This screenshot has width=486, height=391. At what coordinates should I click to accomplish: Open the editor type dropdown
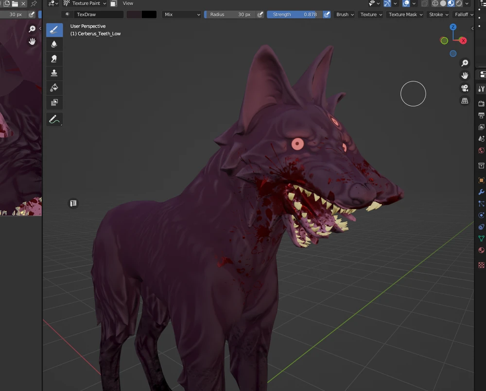click(53, 3)
